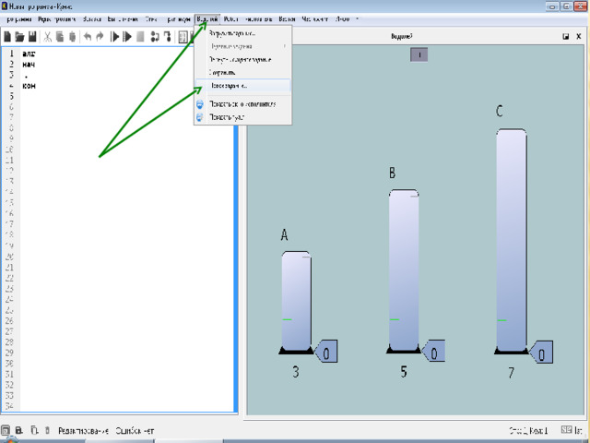Expand the menu bar overflow arrow
The height and width of the screenshot is (443, 590).
pos(359,18)
